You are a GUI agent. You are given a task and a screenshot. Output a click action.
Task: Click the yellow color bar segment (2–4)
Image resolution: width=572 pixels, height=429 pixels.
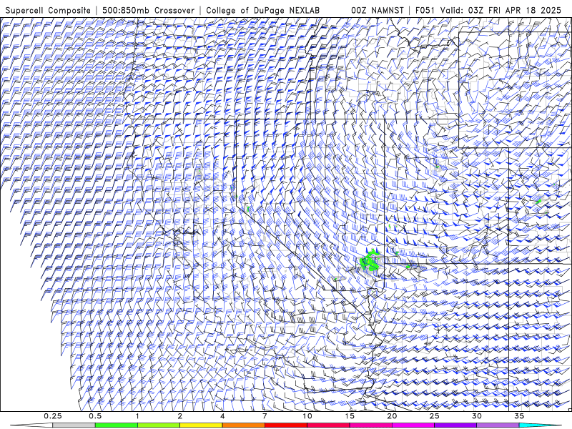point(201,425)
